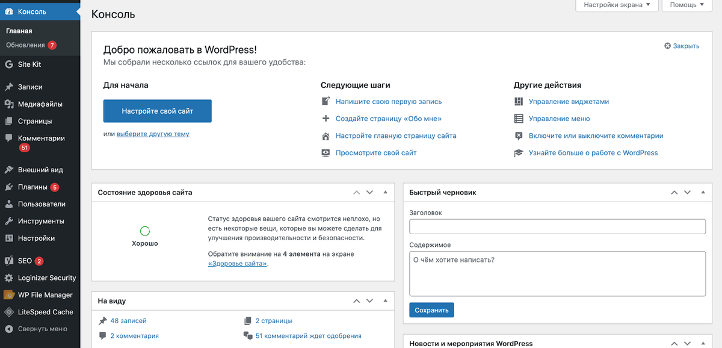Move Быстрый черновик panel down
Screen dimensions: 722x348
point(688,193)
